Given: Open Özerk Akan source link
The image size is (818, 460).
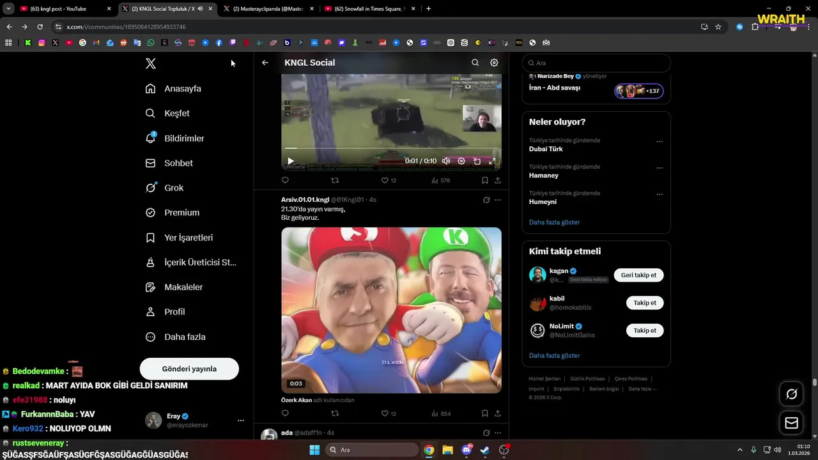Looking at the screenshot, I should tap(297, 400).
